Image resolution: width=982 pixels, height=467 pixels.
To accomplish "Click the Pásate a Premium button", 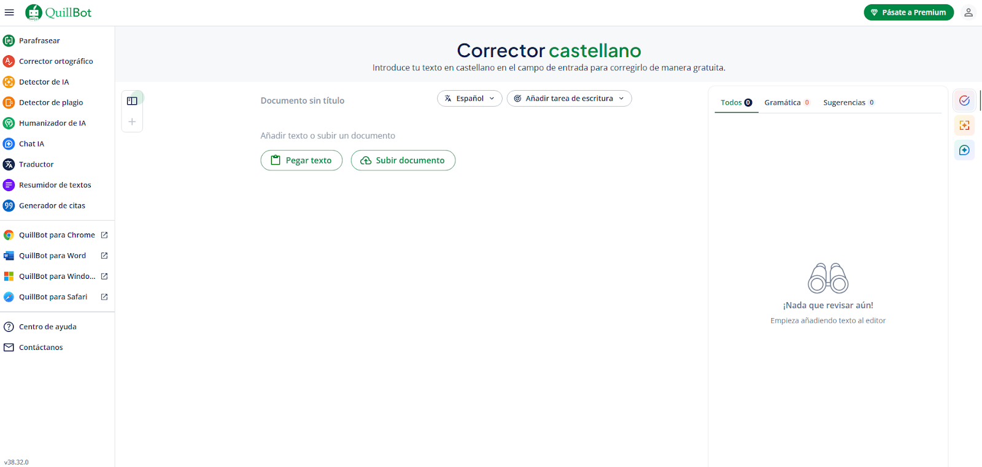I will (909, 12).
